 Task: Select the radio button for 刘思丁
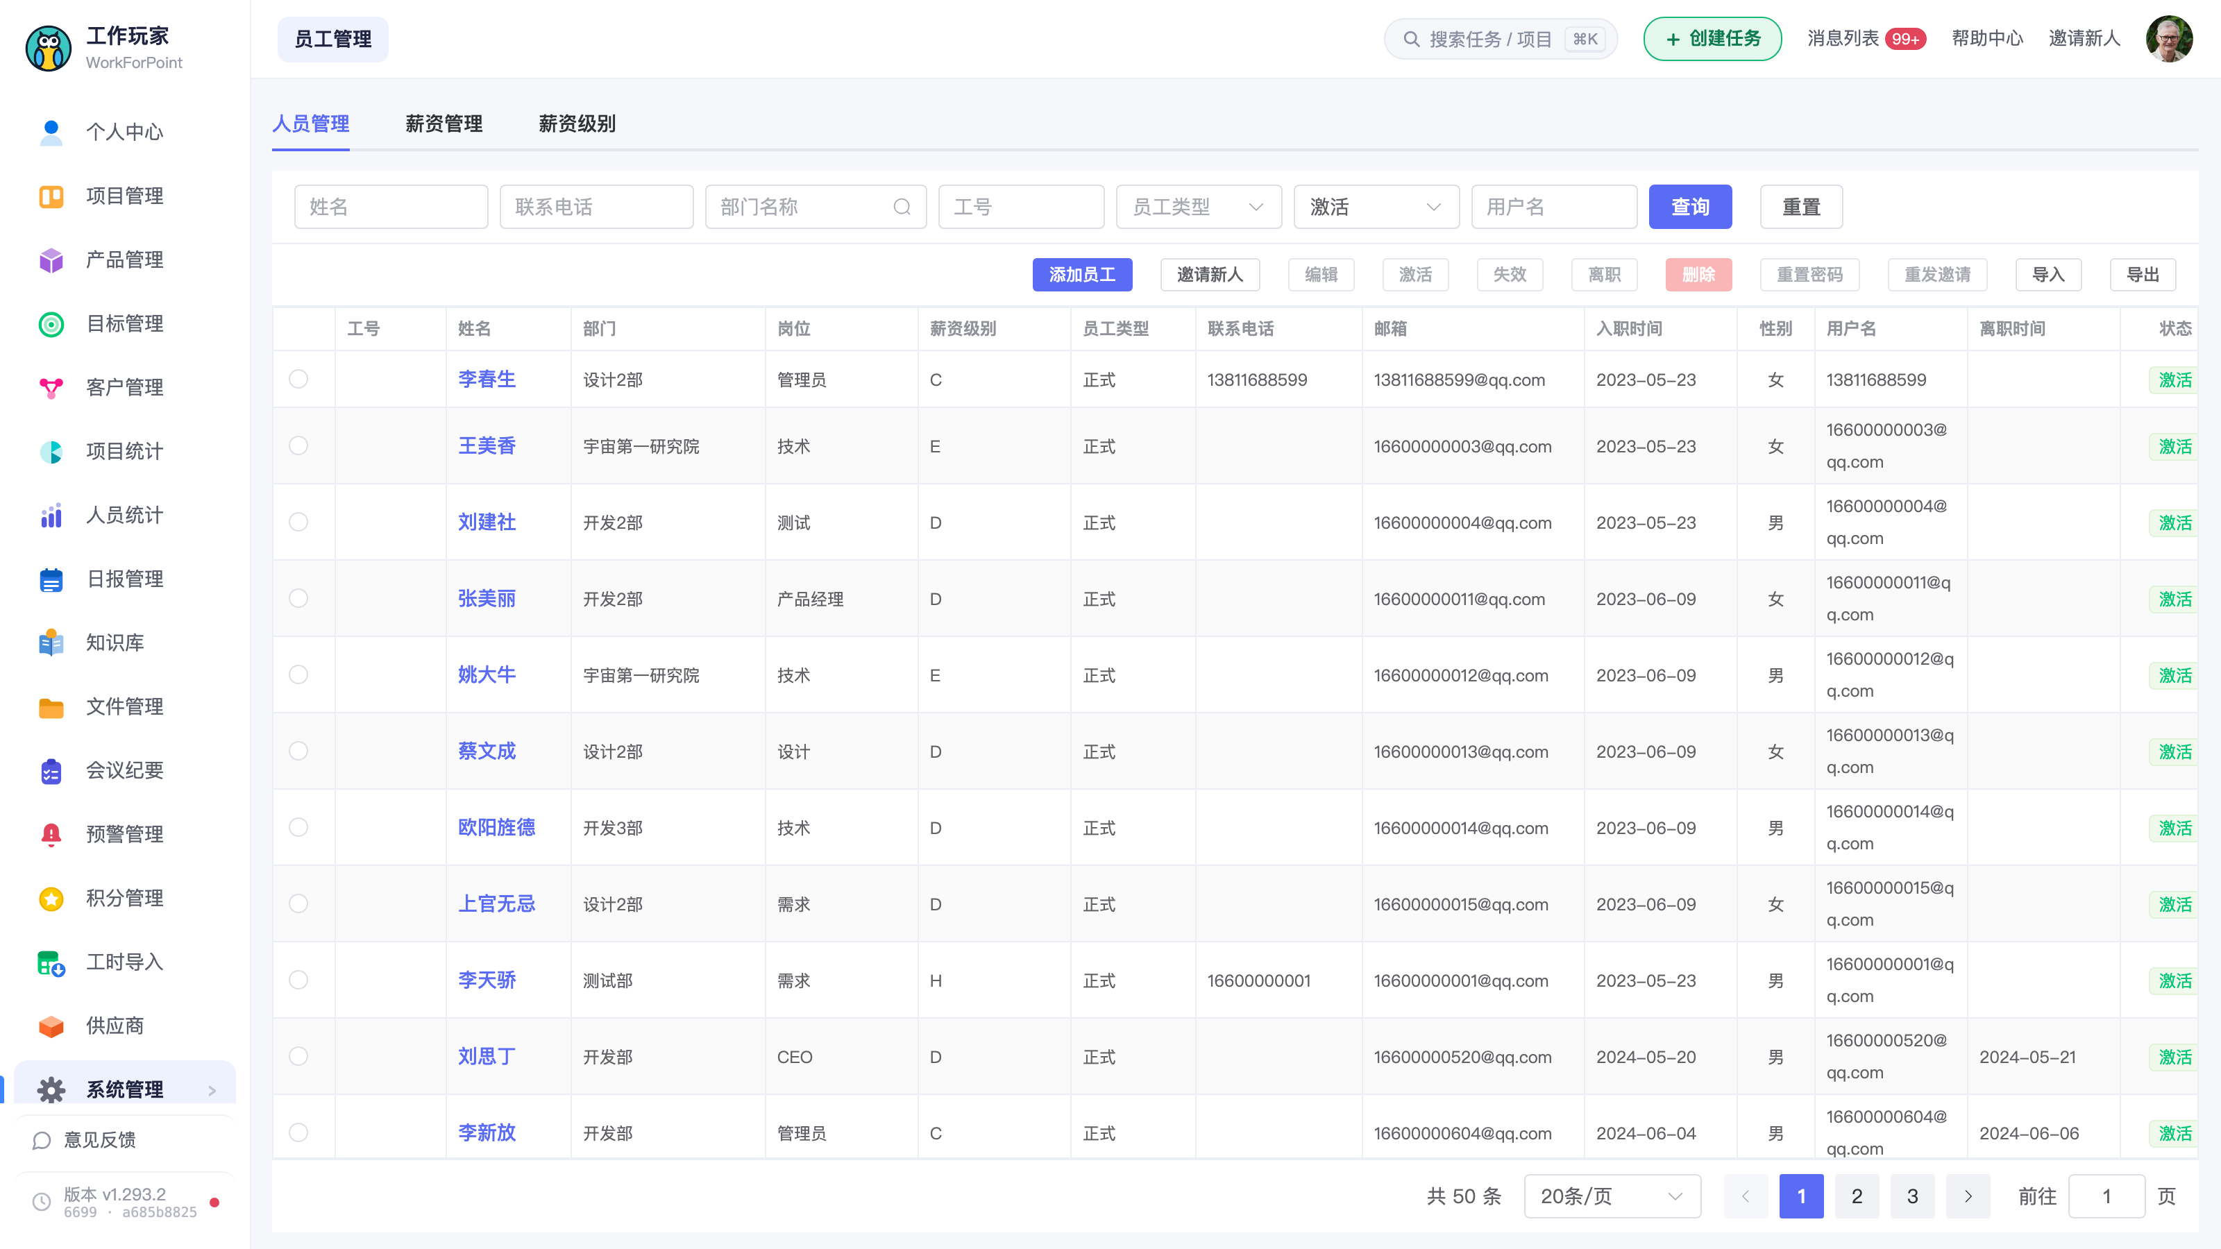point(298,1056)
